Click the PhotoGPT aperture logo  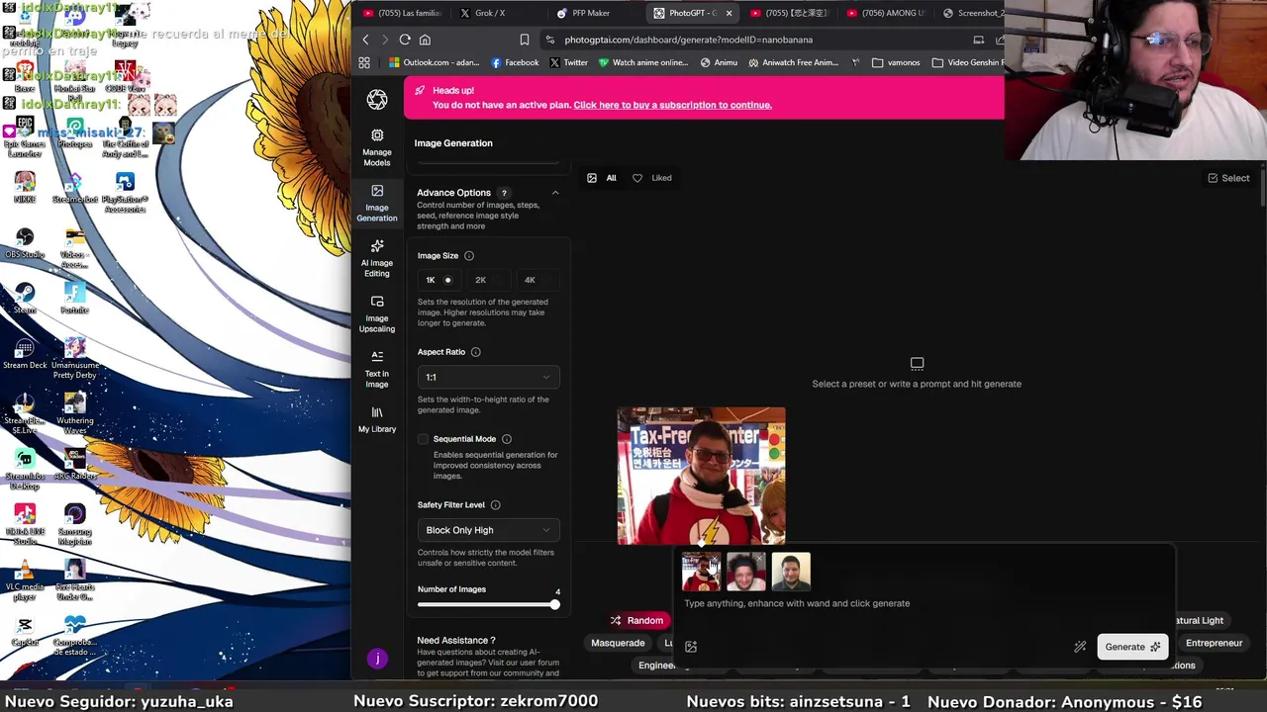tap(376, 99)
